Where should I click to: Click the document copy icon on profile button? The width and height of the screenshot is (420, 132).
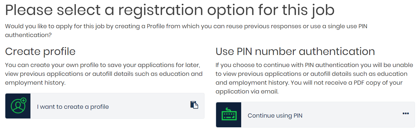coord(194,105)
